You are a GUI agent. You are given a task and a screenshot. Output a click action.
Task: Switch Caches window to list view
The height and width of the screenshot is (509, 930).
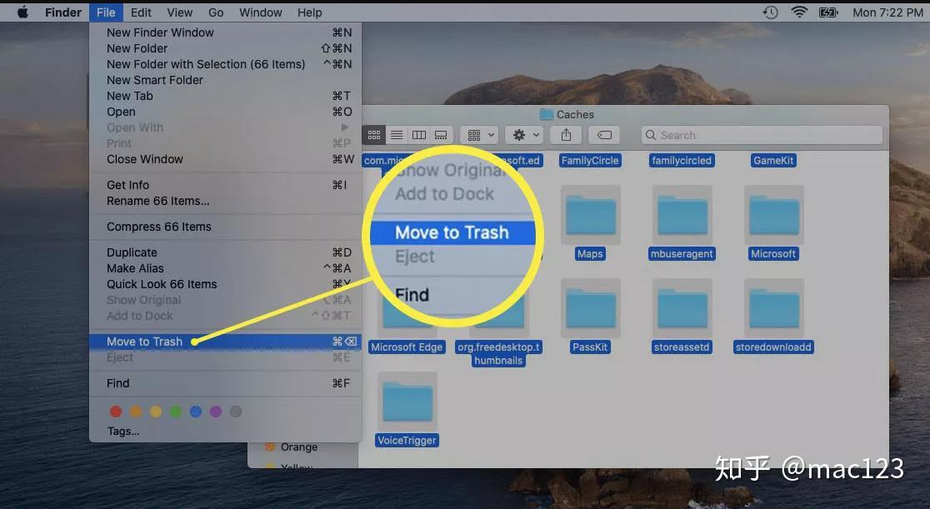[x=397, y=135]
